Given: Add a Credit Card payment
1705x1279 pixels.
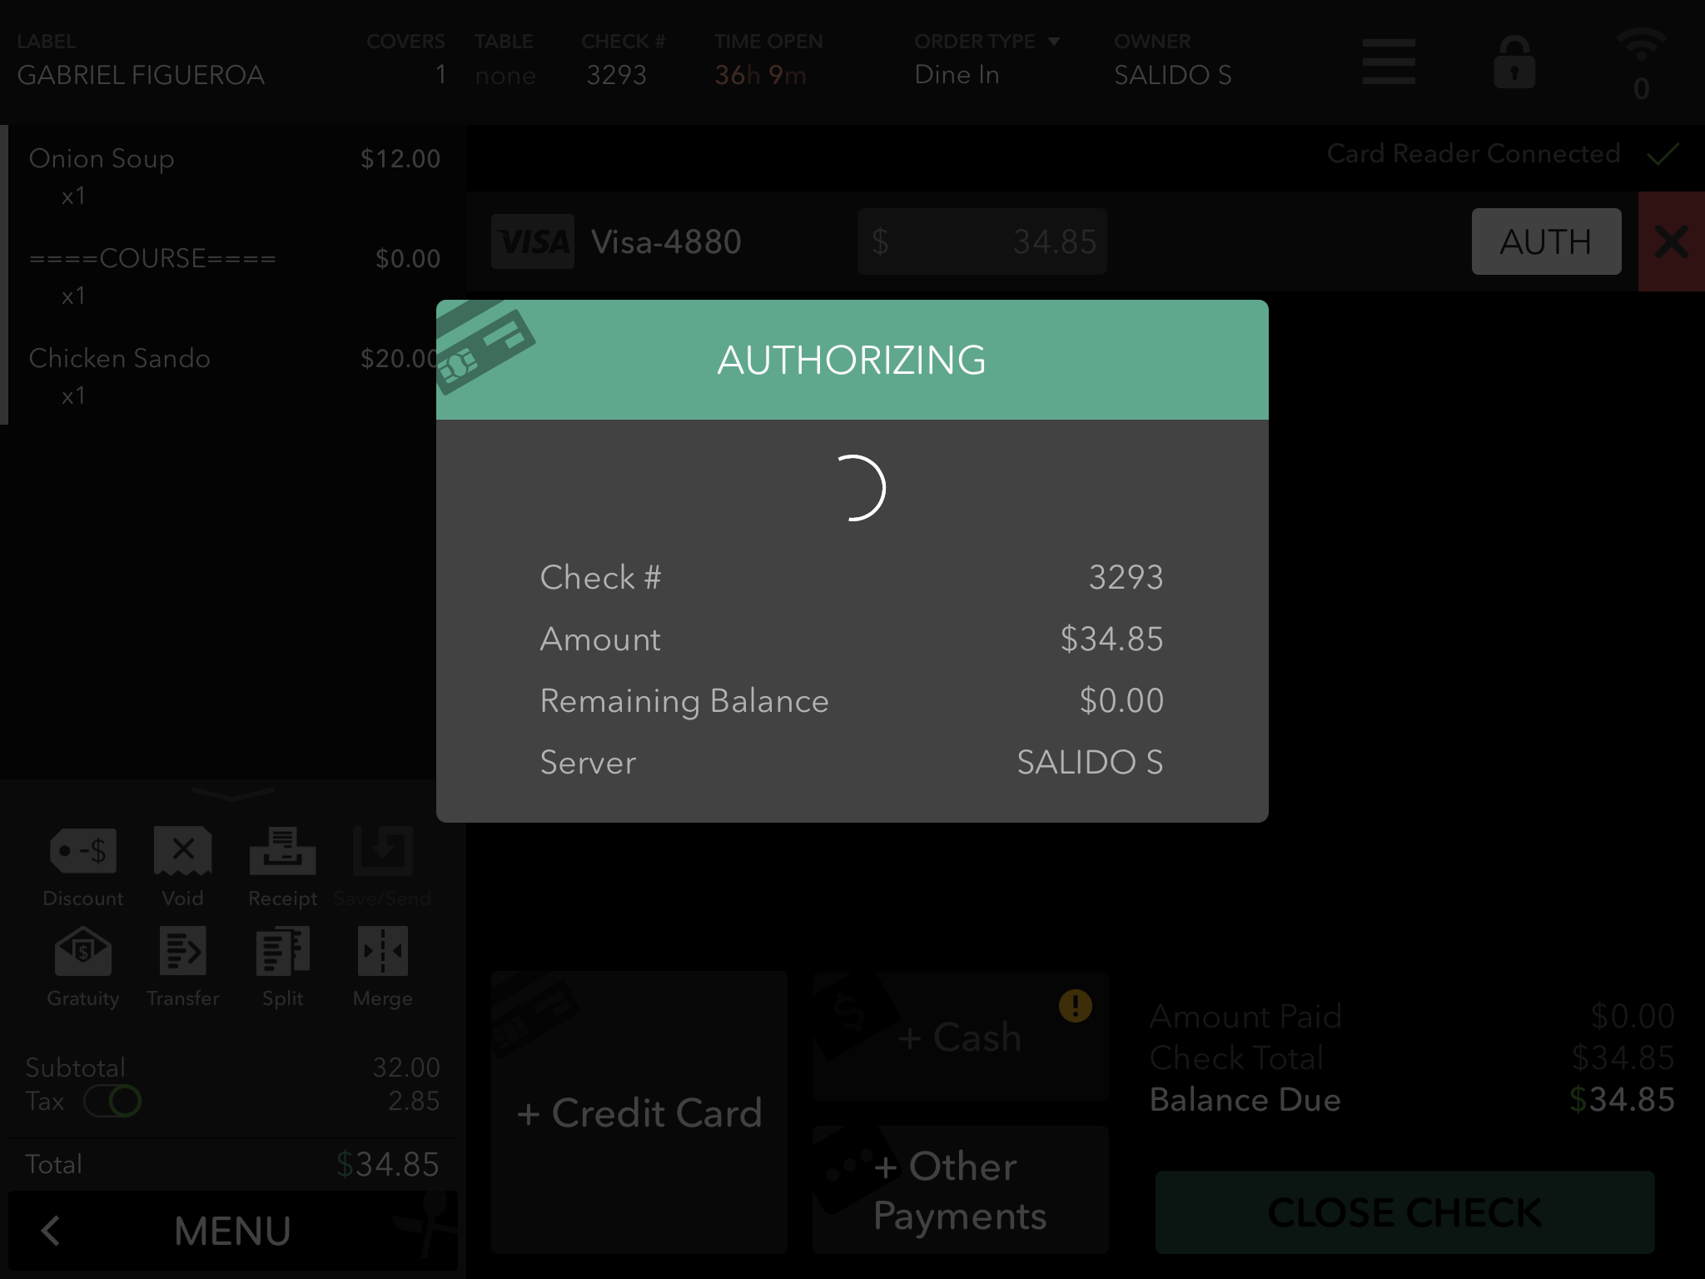Looking at the screenshot, I should pyautogui.click(x=639, y=1112).
